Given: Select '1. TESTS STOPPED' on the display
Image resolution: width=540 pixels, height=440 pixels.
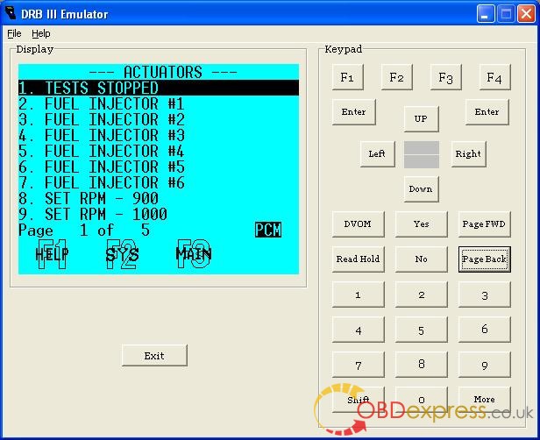Looking at the screenshot, I should click(x=159, y=88).
